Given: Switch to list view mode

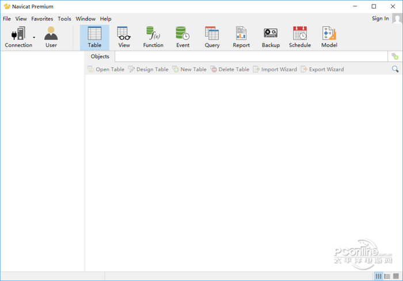Looking at the screenshot, I should coord(378,276).
